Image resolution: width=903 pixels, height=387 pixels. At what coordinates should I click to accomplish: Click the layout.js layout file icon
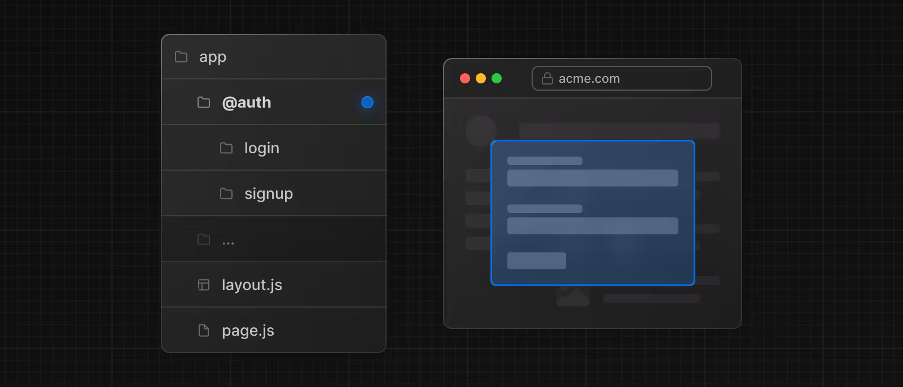(204, 285)
